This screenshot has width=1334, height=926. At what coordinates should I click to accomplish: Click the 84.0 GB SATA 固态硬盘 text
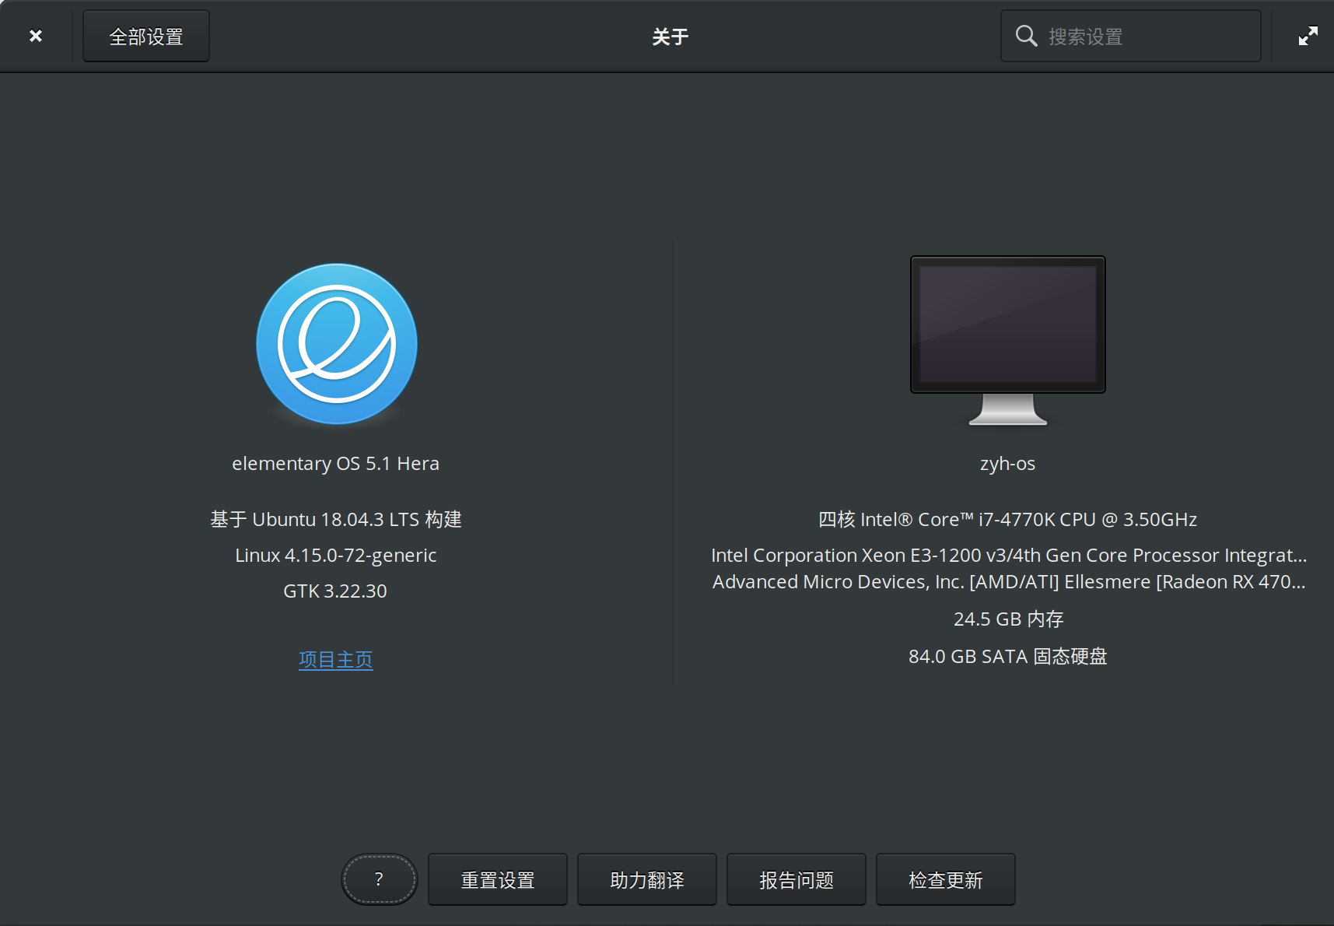1008,656
